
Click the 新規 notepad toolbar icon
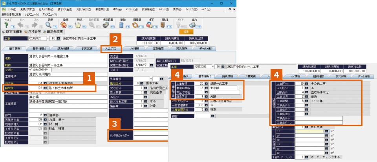(78, 25)
